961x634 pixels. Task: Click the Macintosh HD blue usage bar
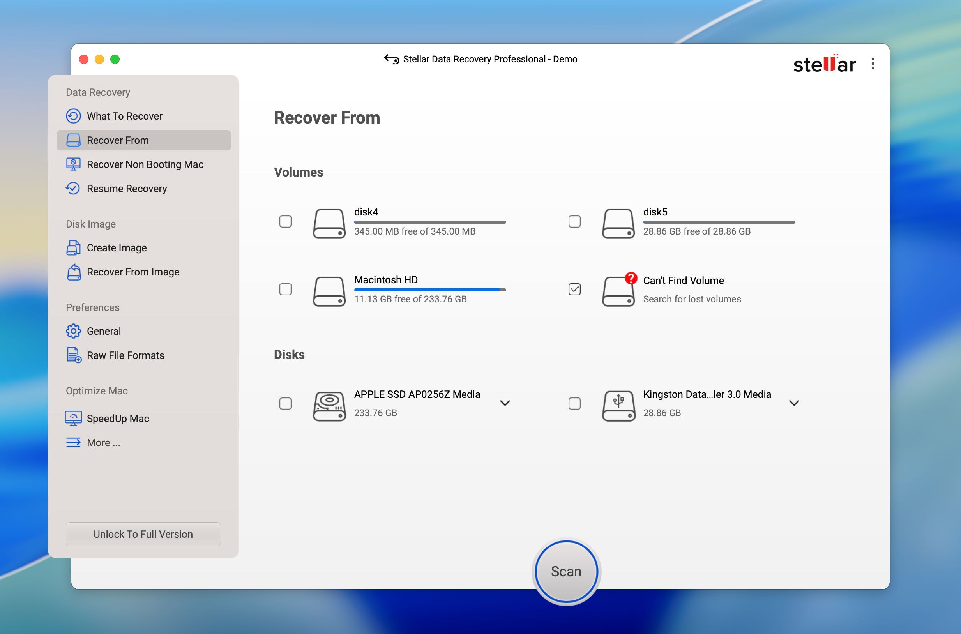point(430,290)
